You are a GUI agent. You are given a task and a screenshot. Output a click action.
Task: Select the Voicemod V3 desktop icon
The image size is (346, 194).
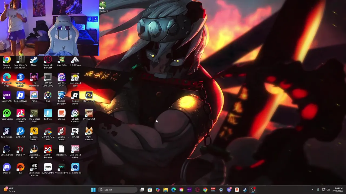click(62, 169)
